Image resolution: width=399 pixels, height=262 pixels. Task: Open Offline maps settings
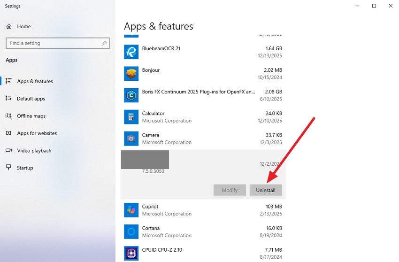click(x=31, y=116)
